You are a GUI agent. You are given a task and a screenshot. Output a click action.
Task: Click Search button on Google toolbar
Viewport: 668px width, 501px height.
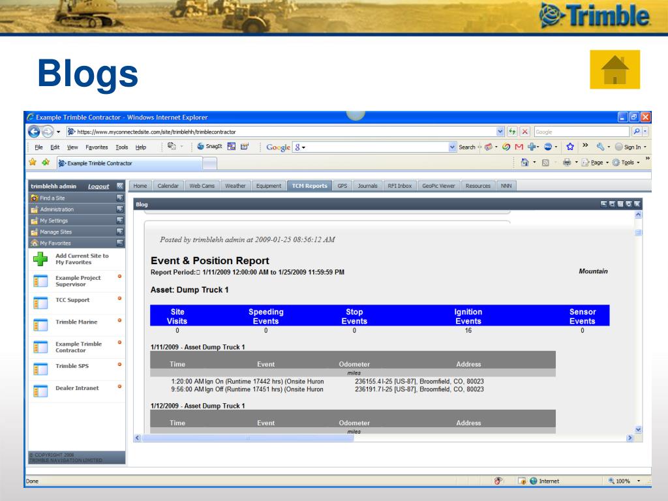click(x=466, y=147)
